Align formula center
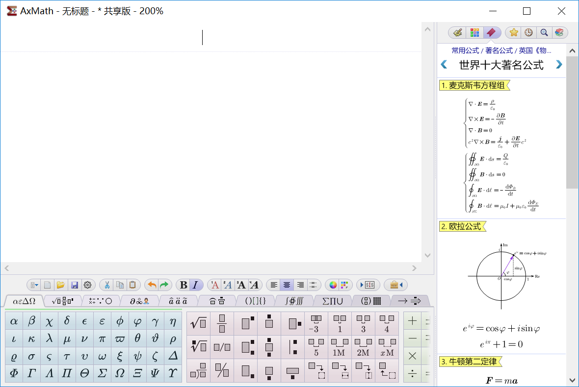 [287, 285]
